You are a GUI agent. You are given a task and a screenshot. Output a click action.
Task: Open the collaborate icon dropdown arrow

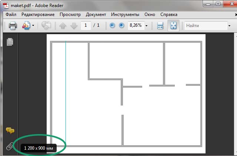(33, 26)
